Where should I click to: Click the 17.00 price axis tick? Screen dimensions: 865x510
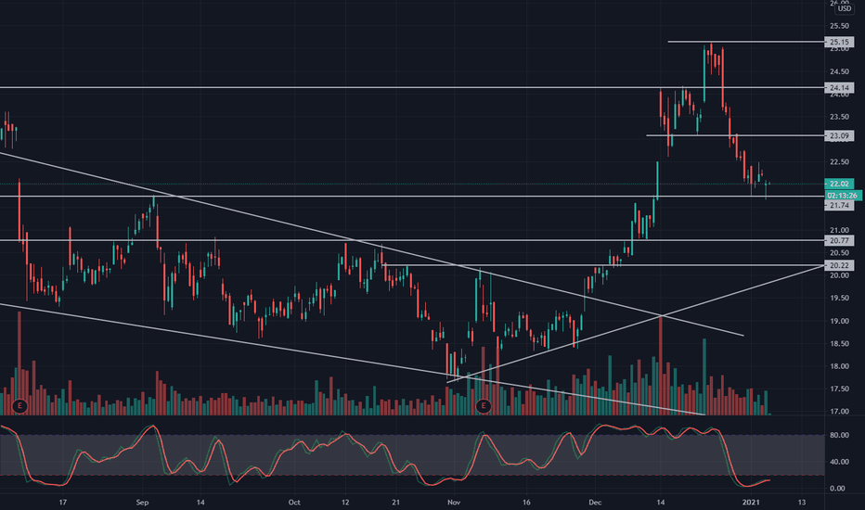point(839,412)
